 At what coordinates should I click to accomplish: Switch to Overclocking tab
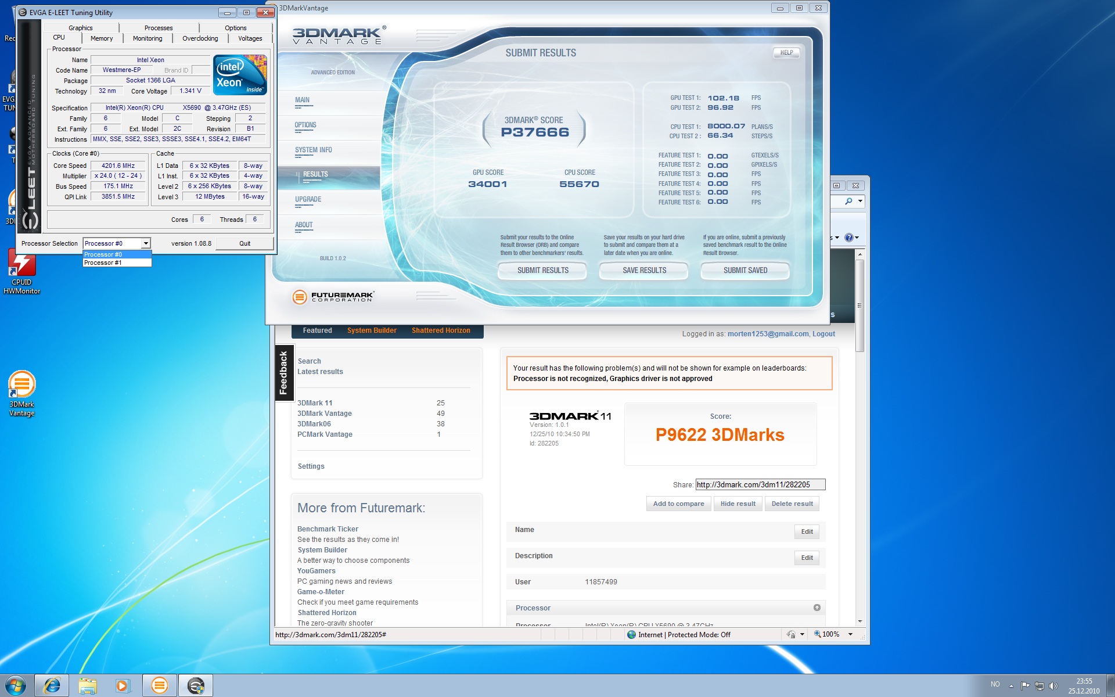200,38
